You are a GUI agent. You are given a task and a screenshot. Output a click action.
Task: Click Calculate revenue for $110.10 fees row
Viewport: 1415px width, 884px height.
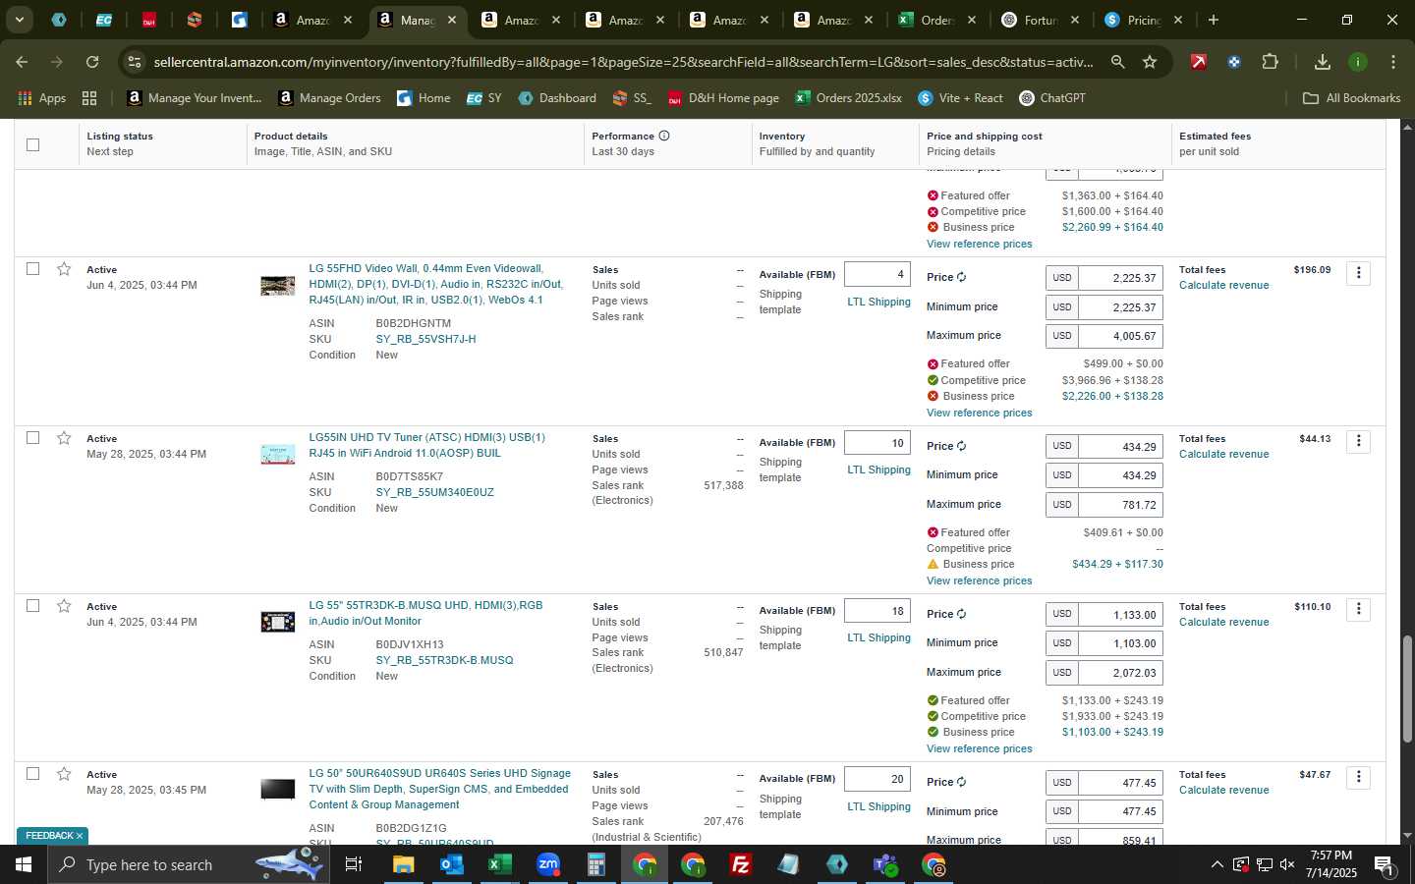[1223, 622]
